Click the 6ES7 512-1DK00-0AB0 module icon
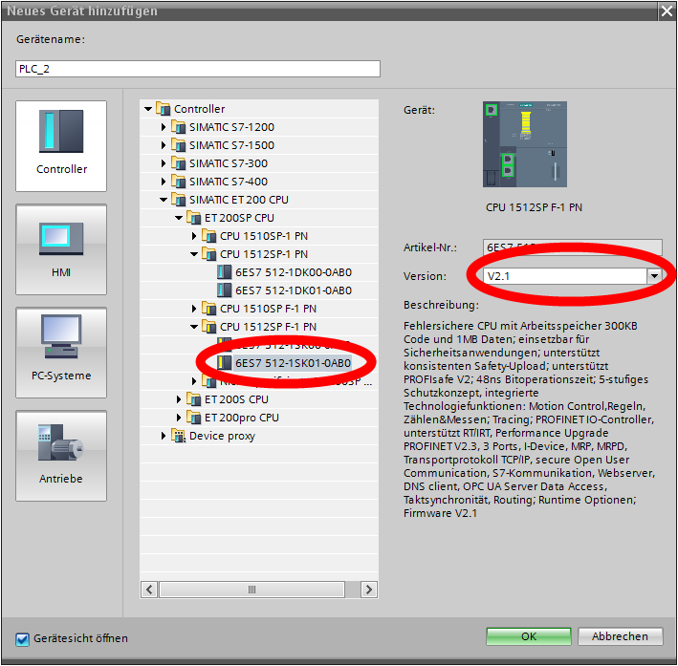This screenshot has width=678, height=666. tap(225, 272)
